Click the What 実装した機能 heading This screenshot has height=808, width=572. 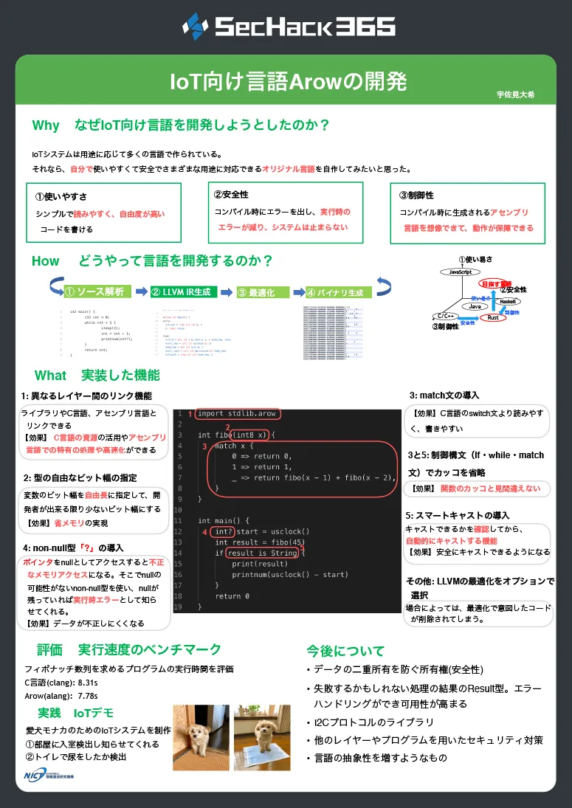pos(97,375)
